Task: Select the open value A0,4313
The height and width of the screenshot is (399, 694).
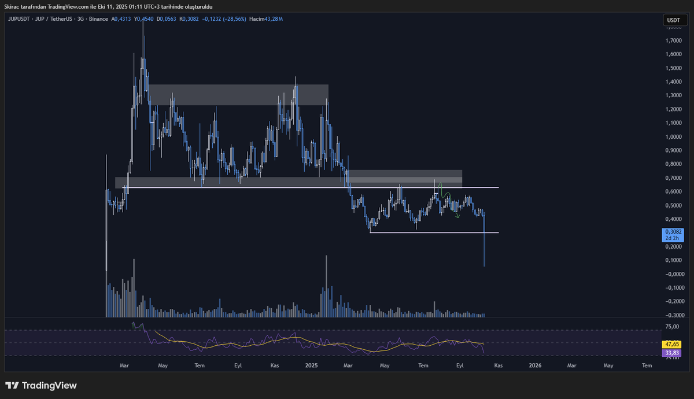Action: (x=122, y=19)
